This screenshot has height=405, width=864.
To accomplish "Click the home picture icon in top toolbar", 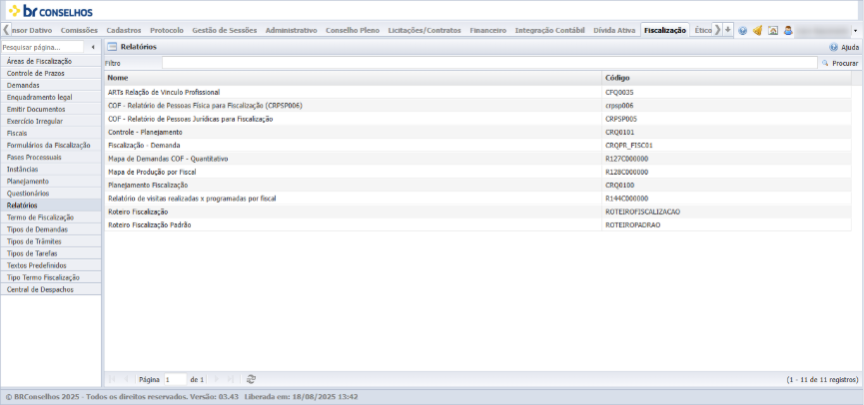I will pos(773,31).
